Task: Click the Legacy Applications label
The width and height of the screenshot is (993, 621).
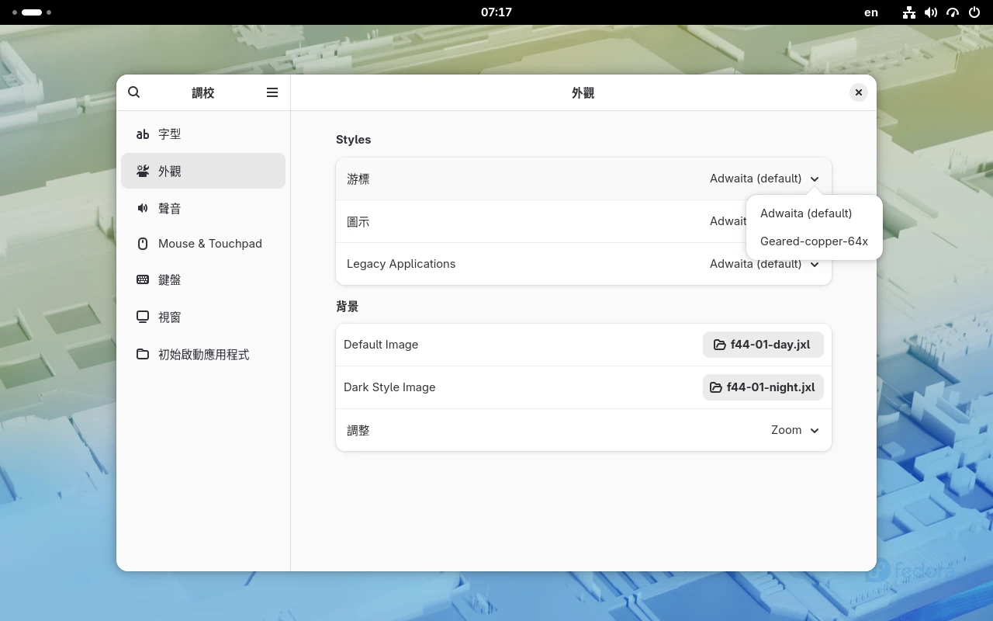Action: [401, 264]
